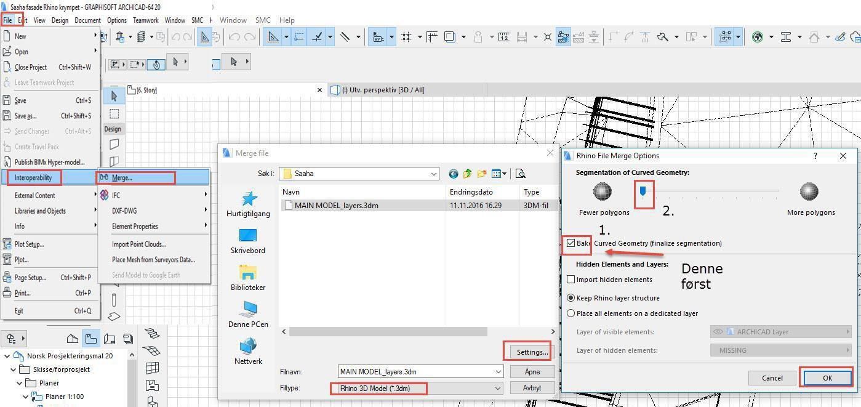This screenshot has width=861, height=407.
Task: Open the Filnavn dropdown arrow
Action: click(x=498, y=372)
